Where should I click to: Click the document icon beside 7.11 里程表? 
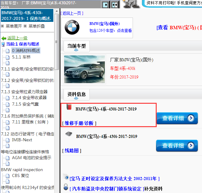coord(8,122)
